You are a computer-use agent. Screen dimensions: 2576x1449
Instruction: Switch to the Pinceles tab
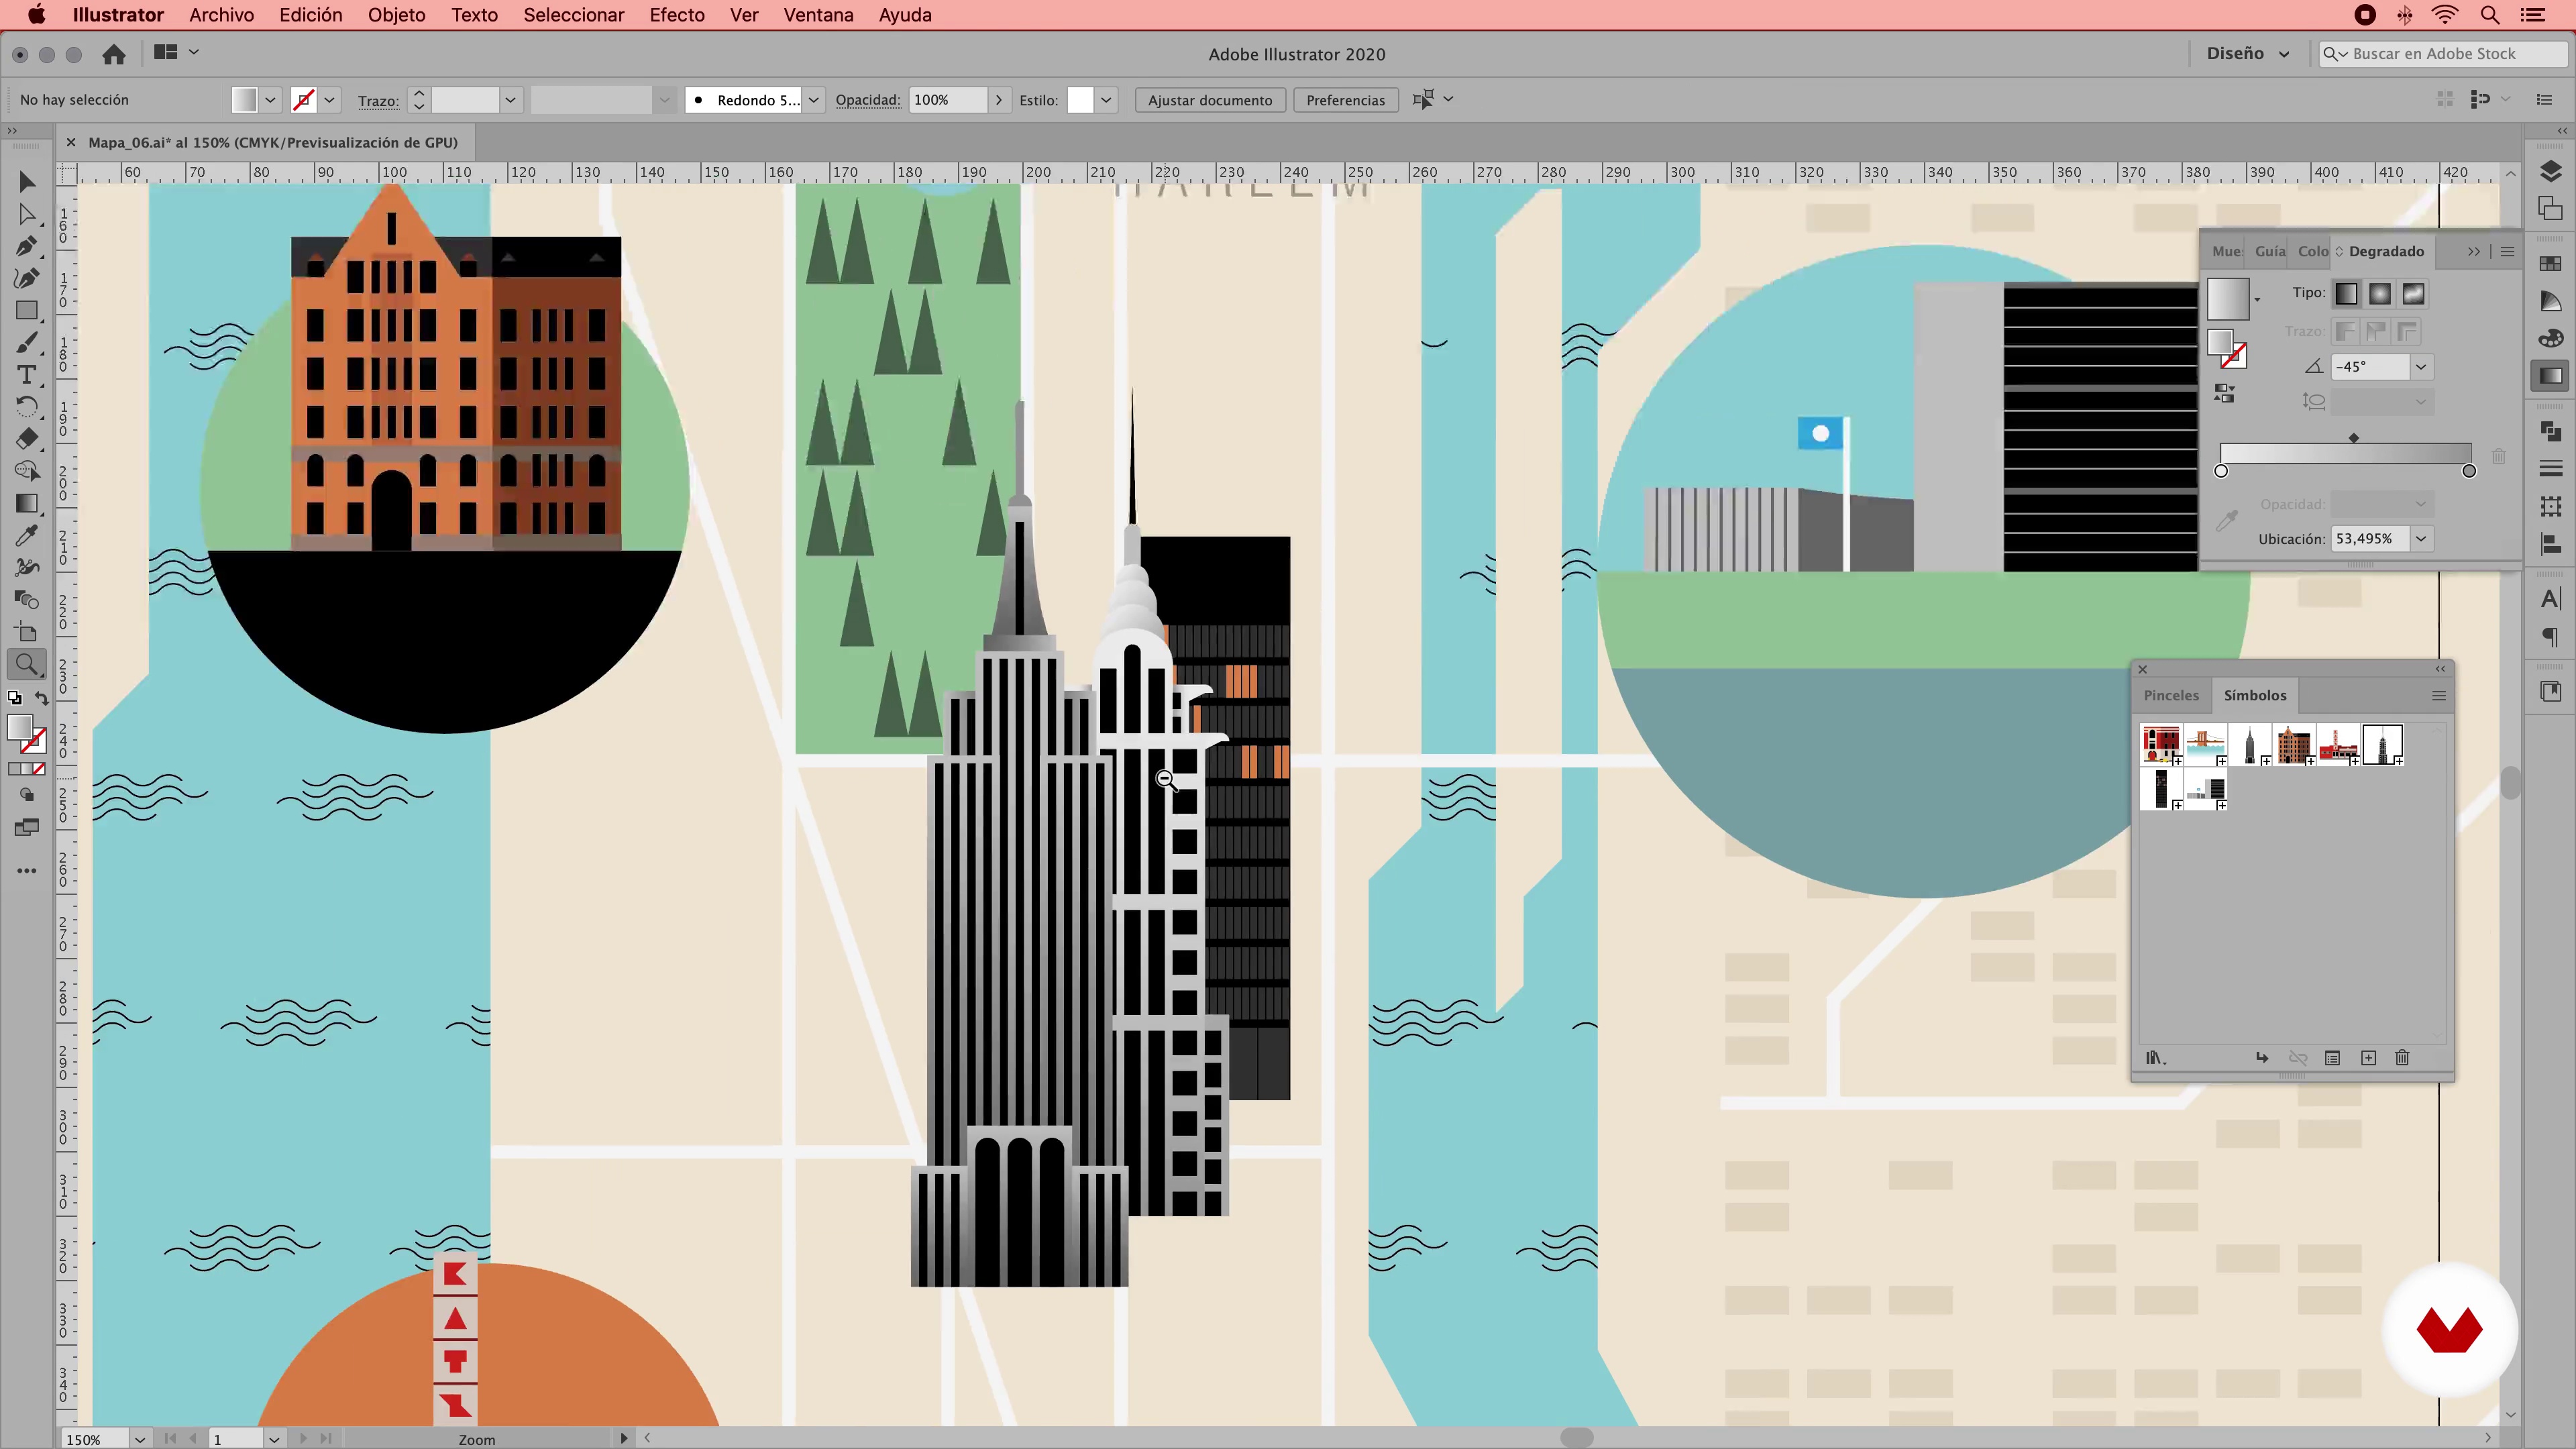[2171, 695]
